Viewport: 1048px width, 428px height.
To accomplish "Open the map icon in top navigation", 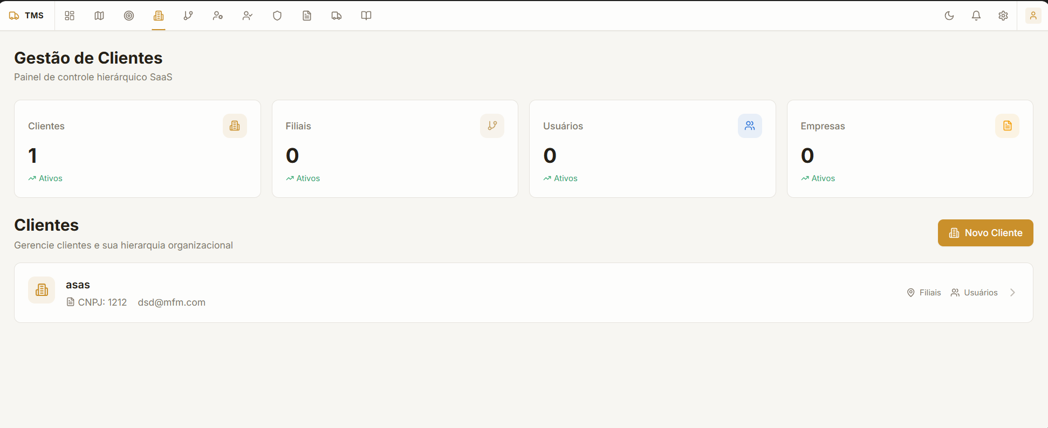I will 99,16.
